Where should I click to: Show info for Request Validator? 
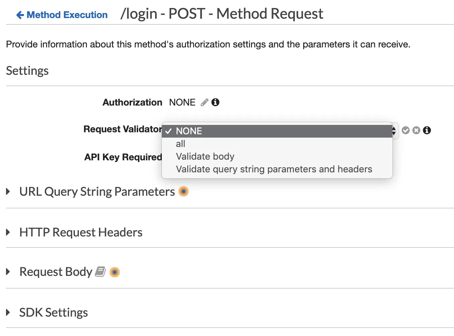(427, 130)
